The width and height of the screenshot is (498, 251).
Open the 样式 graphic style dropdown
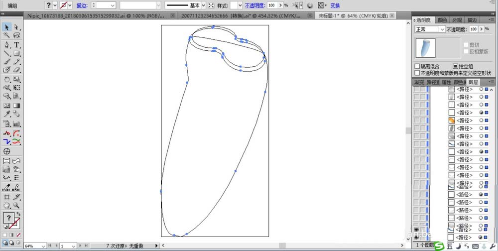(241, 5)
